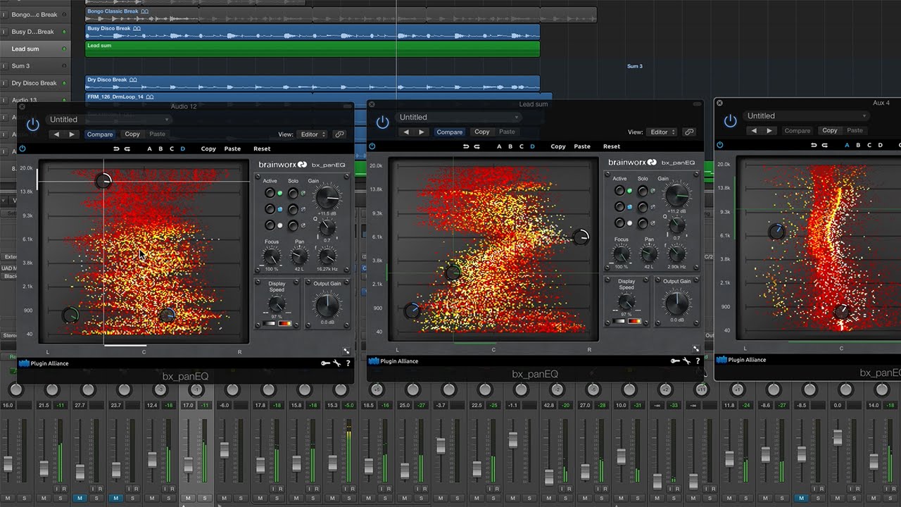This screenshot has width=901, height=507.
Task: Go to the next preset in the Audio 12 window
Action: coord(72,134)
